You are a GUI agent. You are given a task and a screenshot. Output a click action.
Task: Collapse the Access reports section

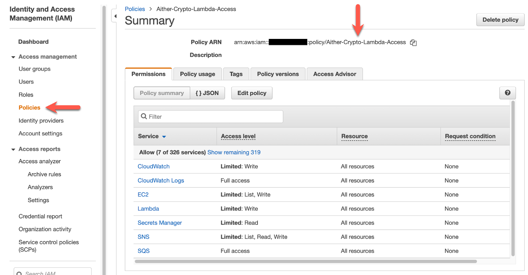click(13, 149)
